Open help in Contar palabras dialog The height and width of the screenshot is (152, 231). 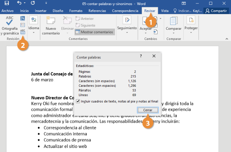(141, 56)
